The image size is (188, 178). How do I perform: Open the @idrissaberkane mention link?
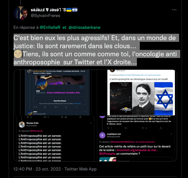click(x=84, y=27)
